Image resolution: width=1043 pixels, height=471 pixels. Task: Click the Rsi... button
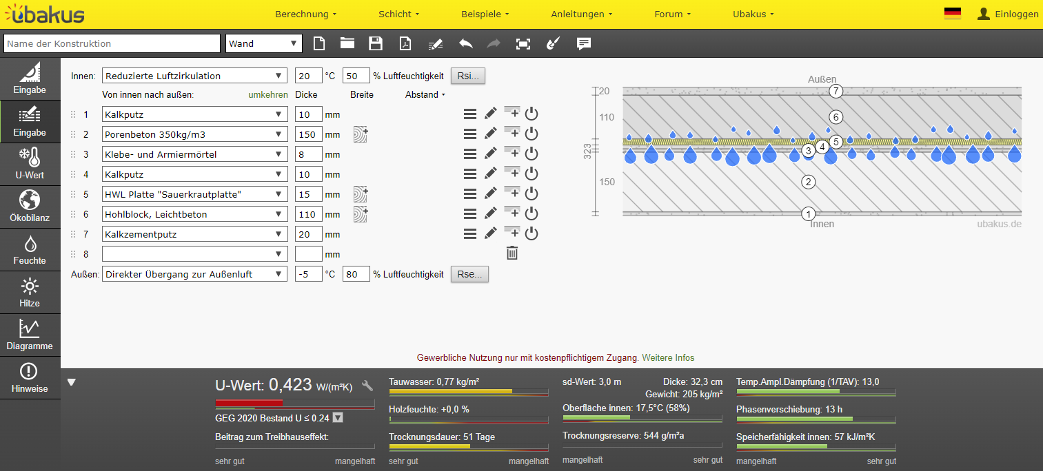(x=468, y=76)
